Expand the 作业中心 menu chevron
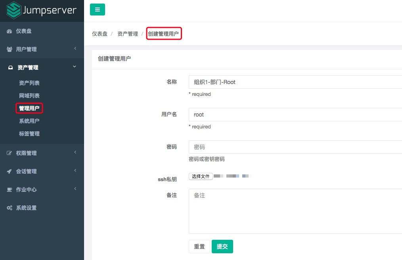This screenshot has width=402, height=260. coord(75,189)
